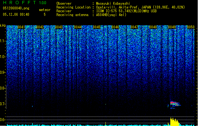The width and height of the screenshot is (198, 126).
Task: Click the 0050 time marker
Action: click(x=191, y=27)
